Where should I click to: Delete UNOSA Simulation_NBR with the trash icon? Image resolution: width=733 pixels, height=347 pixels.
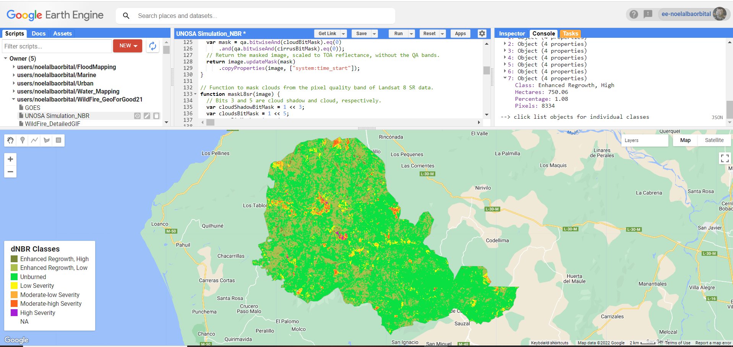(156, 116)
